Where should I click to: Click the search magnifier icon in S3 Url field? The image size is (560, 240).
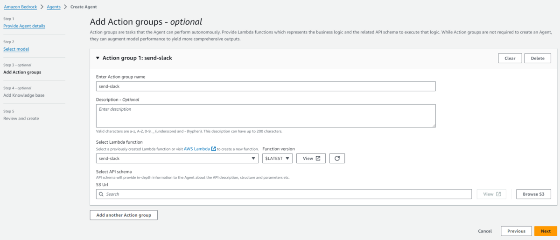[x=101, y=194]
